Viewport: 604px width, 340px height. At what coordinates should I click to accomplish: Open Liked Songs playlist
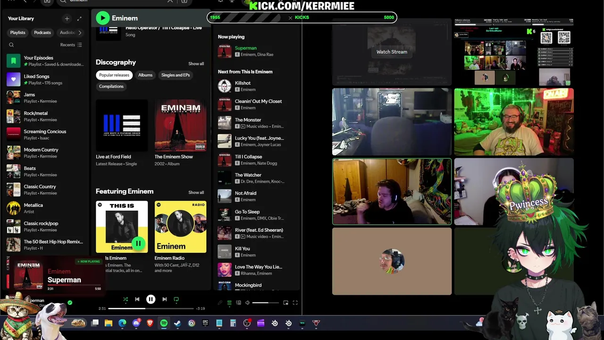coord(46,79)
